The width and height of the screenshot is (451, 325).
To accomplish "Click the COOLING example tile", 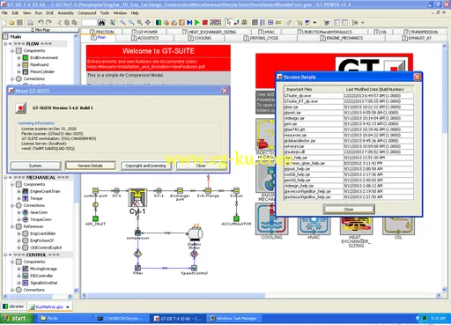I will coord(272,219).
